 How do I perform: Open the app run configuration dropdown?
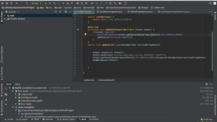click(36, 3)
